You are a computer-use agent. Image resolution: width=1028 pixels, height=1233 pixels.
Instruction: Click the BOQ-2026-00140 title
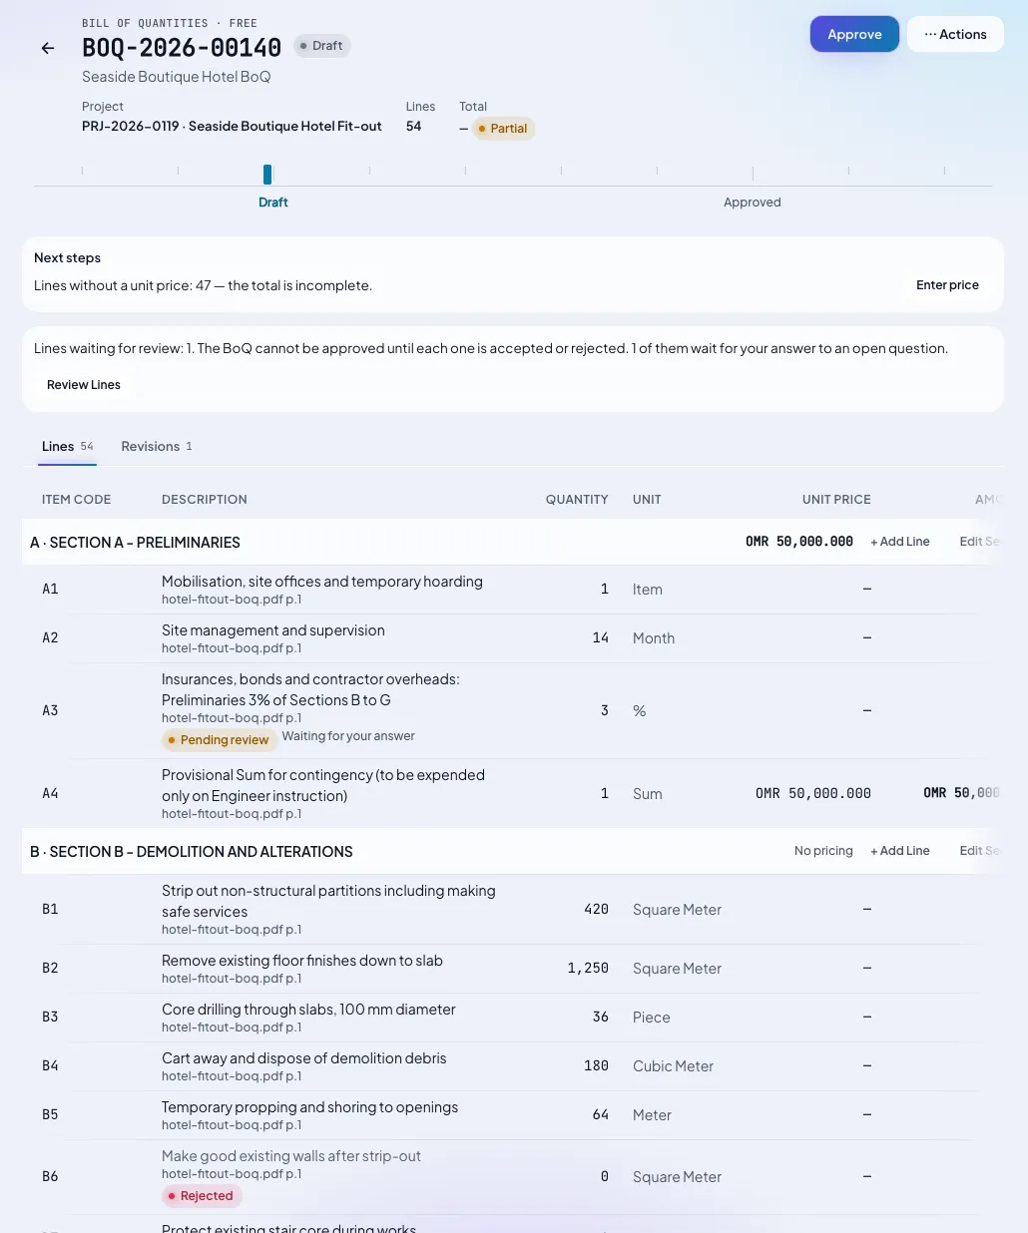[x=182, y=47]
